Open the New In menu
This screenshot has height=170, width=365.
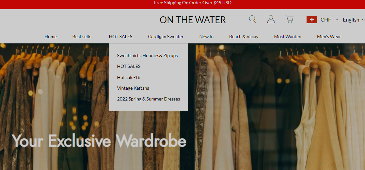point(206,37)
